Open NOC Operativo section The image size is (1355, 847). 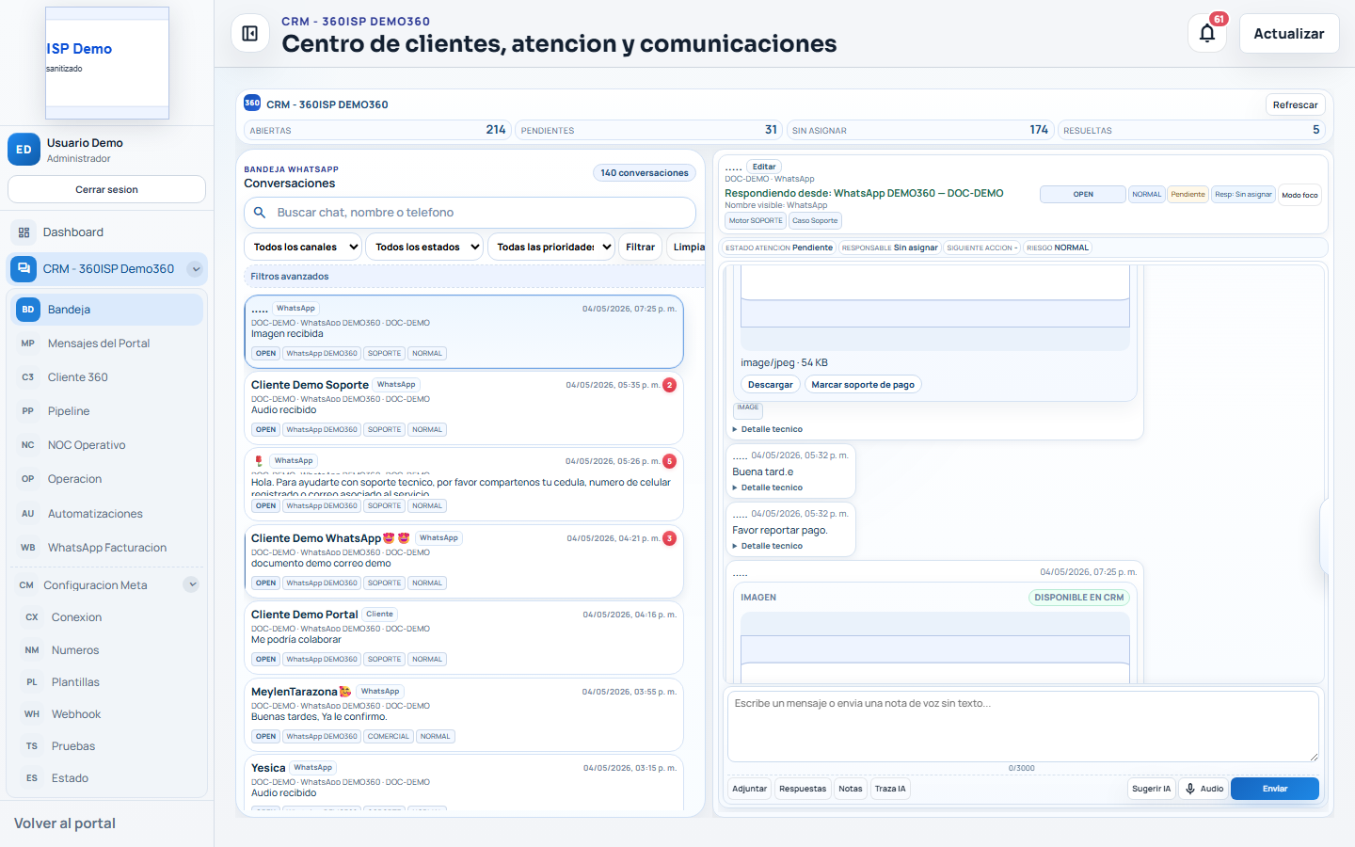coord(106,445)
